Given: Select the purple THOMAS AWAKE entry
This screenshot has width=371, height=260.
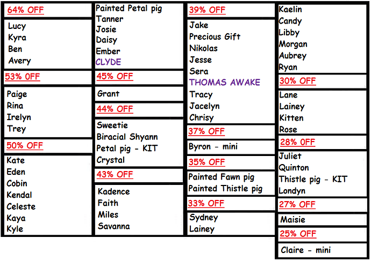Looking at the screenshot, I should [x=224, y=83].
